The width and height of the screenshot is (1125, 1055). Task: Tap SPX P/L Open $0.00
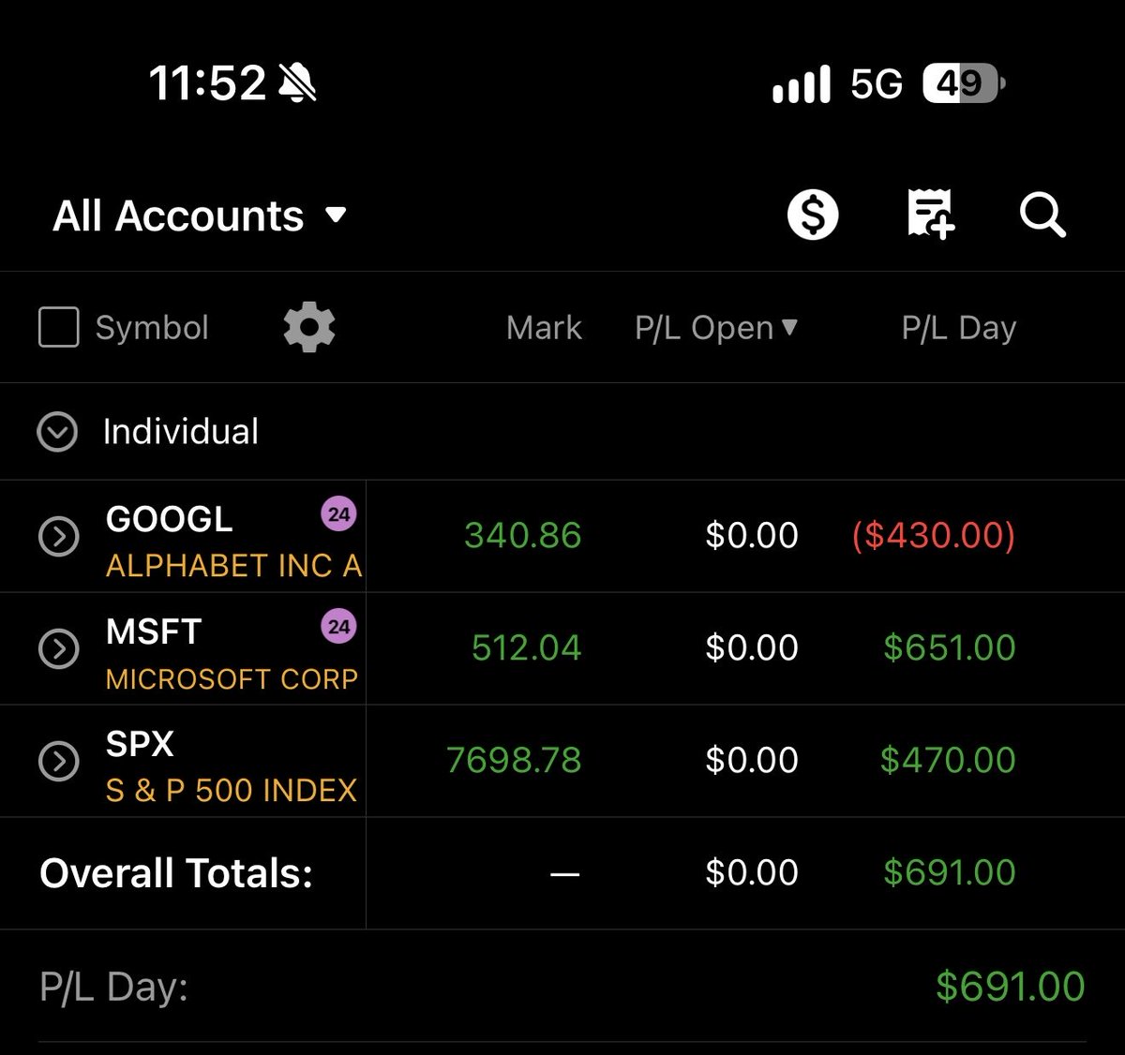point(752,760)
